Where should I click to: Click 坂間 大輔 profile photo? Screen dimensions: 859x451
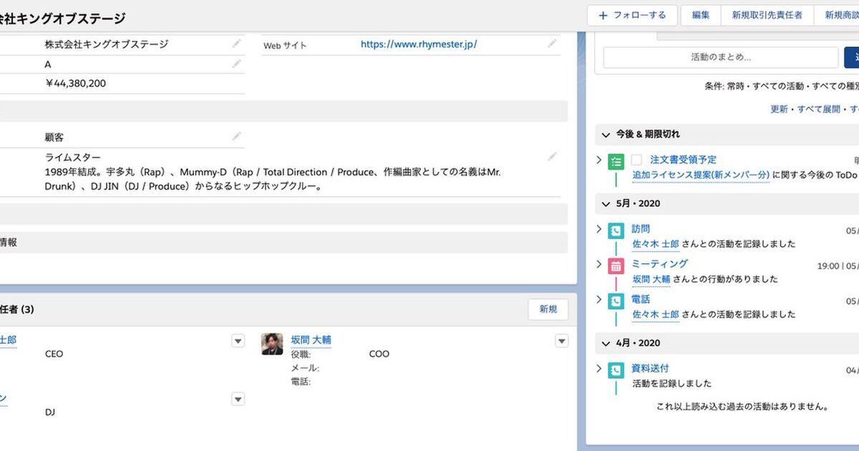pyautogui.click(x=272, y=344)
